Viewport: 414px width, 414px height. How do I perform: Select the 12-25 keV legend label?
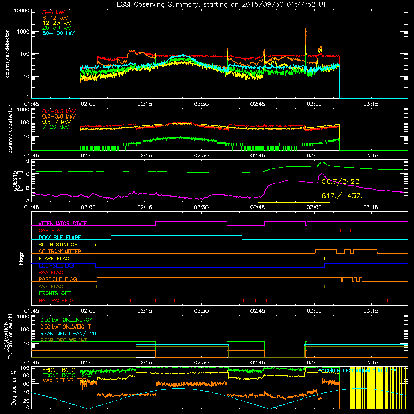57,23
